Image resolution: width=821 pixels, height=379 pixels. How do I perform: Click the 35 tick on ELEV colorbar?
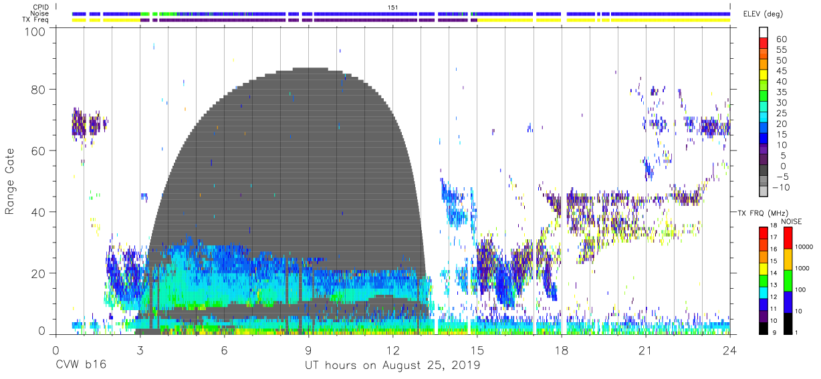pyautogui.click(x=780, y=92)
